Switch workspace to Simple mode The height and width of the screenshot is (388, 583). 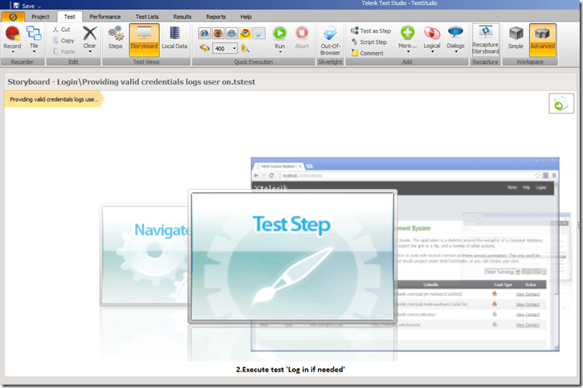(516, 38)
